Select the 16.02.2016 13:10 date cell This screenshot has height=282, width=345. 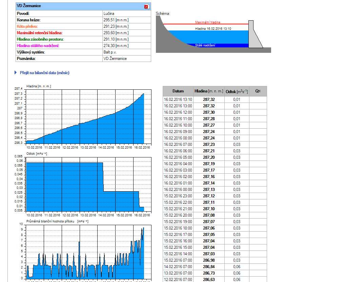pyautogui.click(x=178, y=100)
